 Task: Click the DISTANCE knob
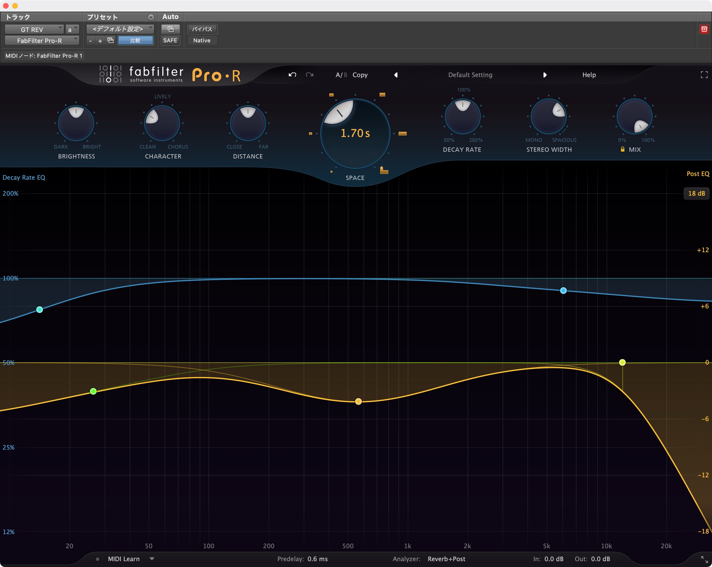pyautogui.click(x=248, y=123)
